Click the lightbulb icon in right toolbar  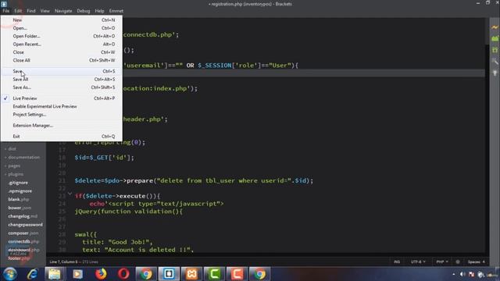click(495, 73)
